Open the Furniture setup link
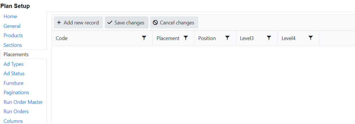The width and height of the screenshot is (355, 124). (13, 83)
